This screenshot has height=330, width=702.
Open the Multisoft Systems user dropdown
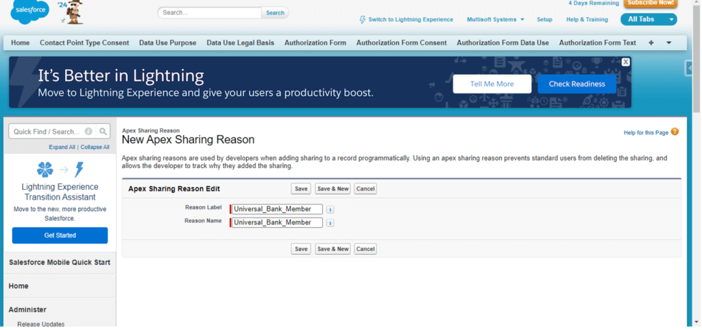click(x=496, y=19)
